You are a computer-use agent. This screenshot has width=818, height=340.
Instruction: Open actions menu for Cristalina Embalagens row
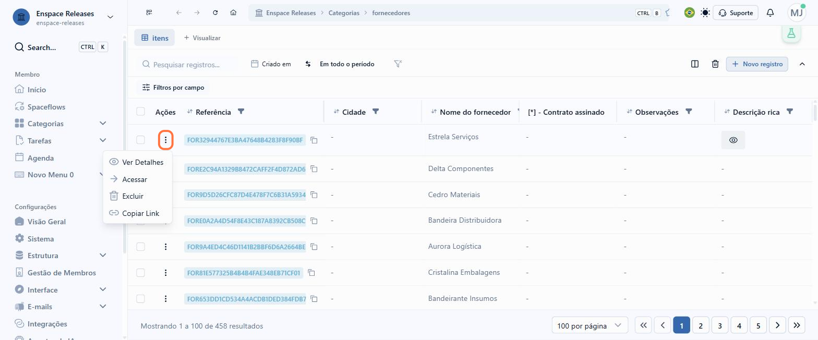pyautogui.click(x=166, y=273)
